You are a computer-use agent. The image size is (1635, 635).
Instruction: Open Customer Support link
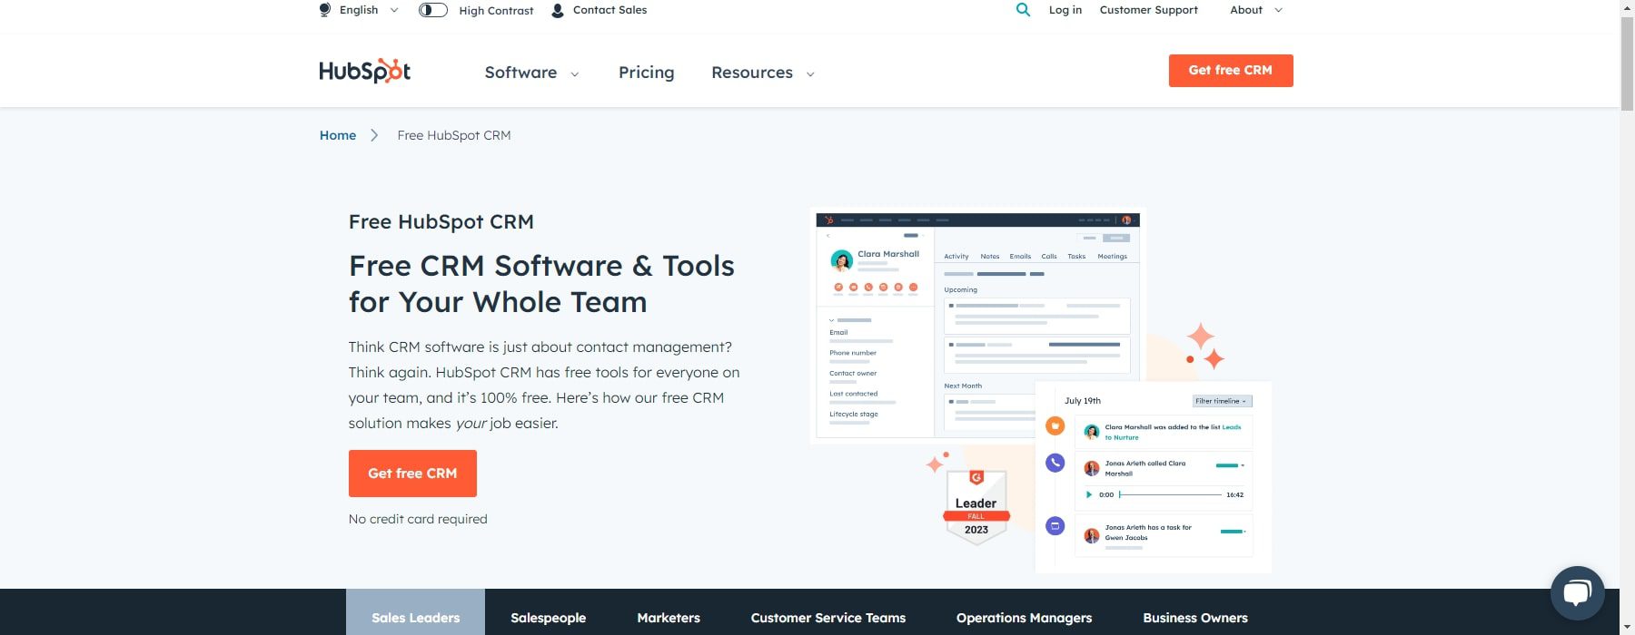1148,10
